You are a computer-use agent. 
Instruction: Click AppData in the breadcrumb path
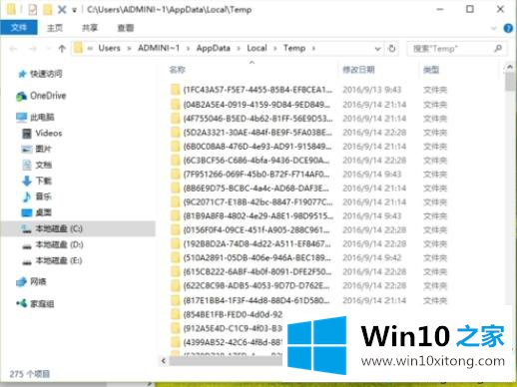point(214,48)
